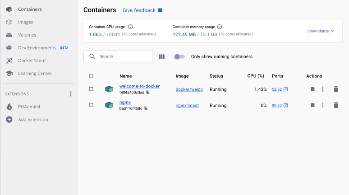
Task: Open the Learning Center sidebar icon
Action: click(x=9, y=73)
